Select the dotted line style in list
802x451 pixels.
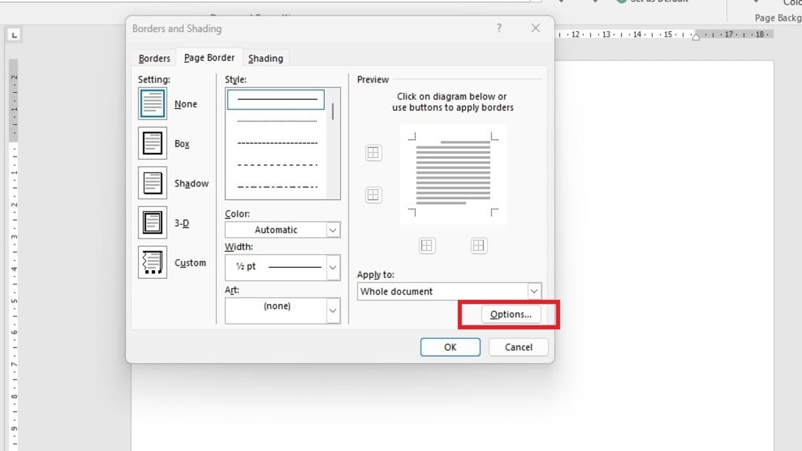pos(277,122)
